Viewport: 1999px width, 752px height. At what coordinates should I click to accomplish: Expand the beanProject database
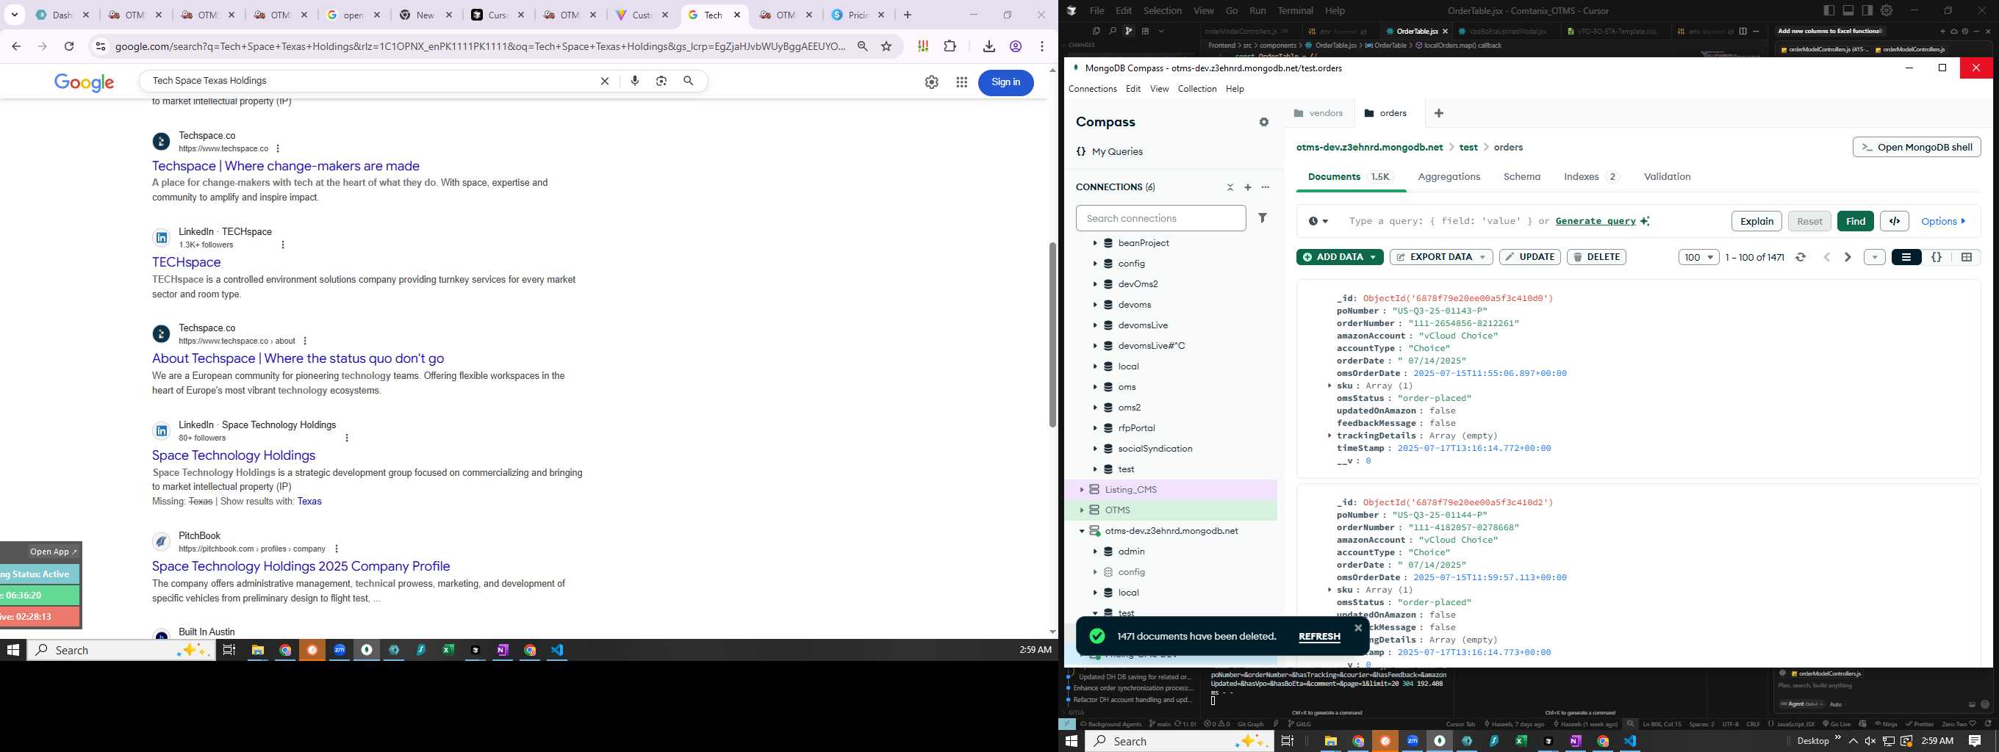coord(1095,243)
